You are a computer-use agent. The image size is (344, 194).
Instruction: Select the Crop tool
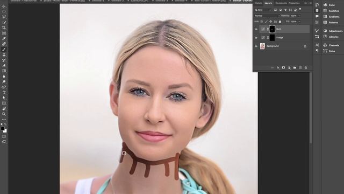(4, 27)
